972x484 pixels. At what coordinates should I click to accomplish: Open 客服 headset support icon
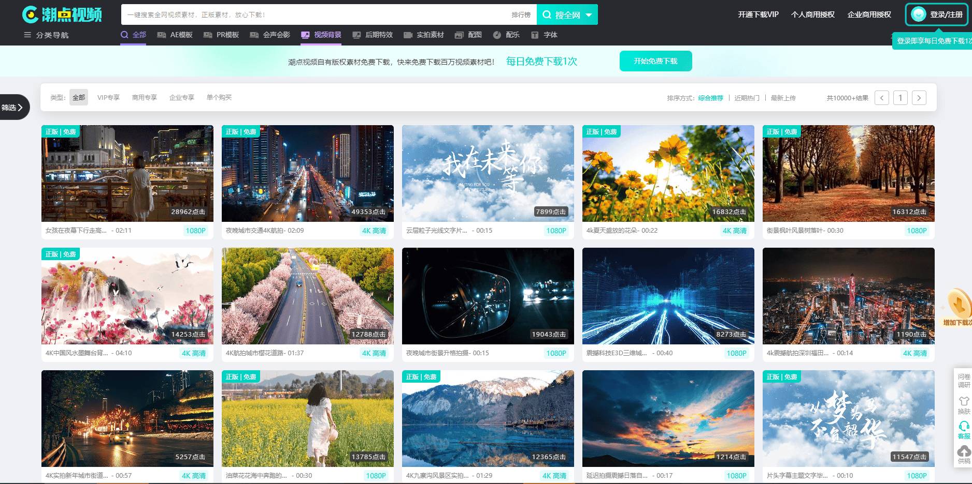(964, 427)
